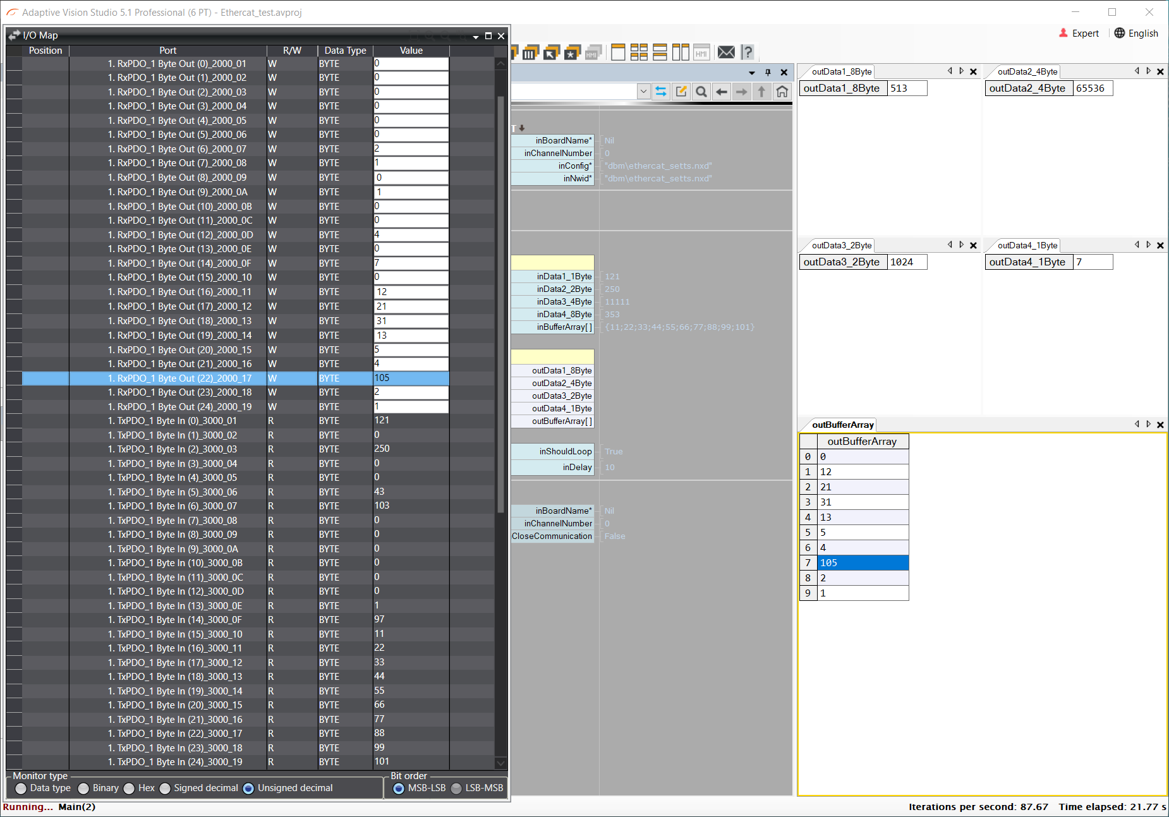
Task: Open the dropdown arrow of the search combo box
Action: pos(643,92)
